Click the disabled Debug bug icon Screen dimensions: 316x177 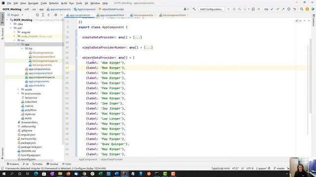[234, 9]
